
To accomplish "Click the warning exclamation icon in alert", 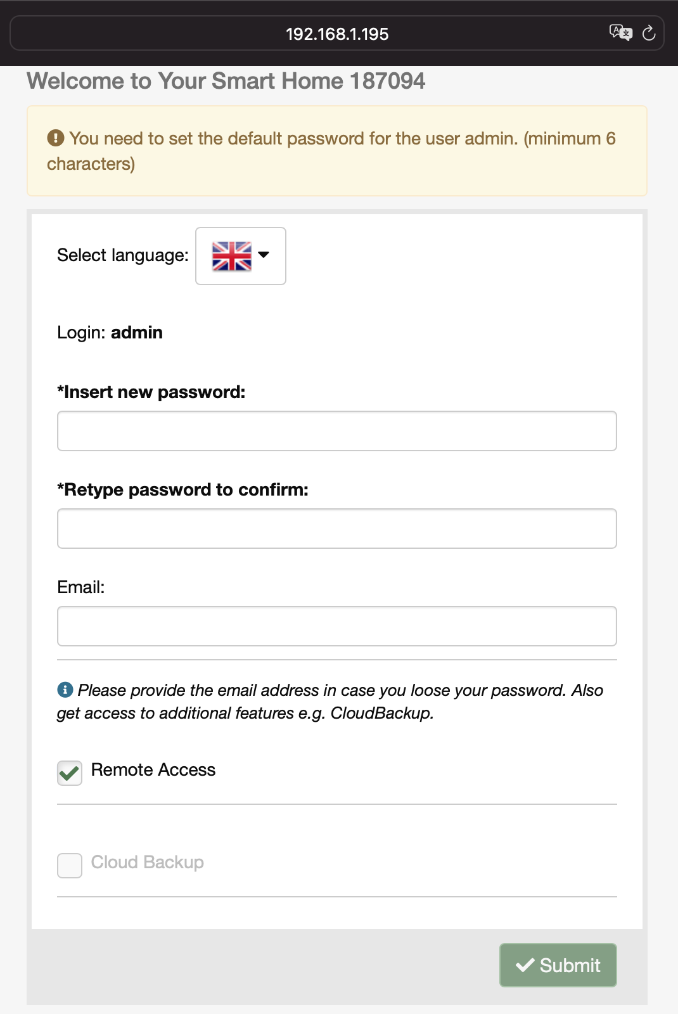I will (56, 138).
